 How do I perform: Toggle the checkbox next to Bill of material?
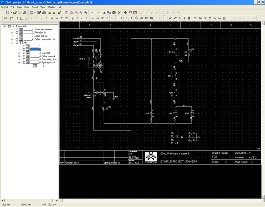24,56
